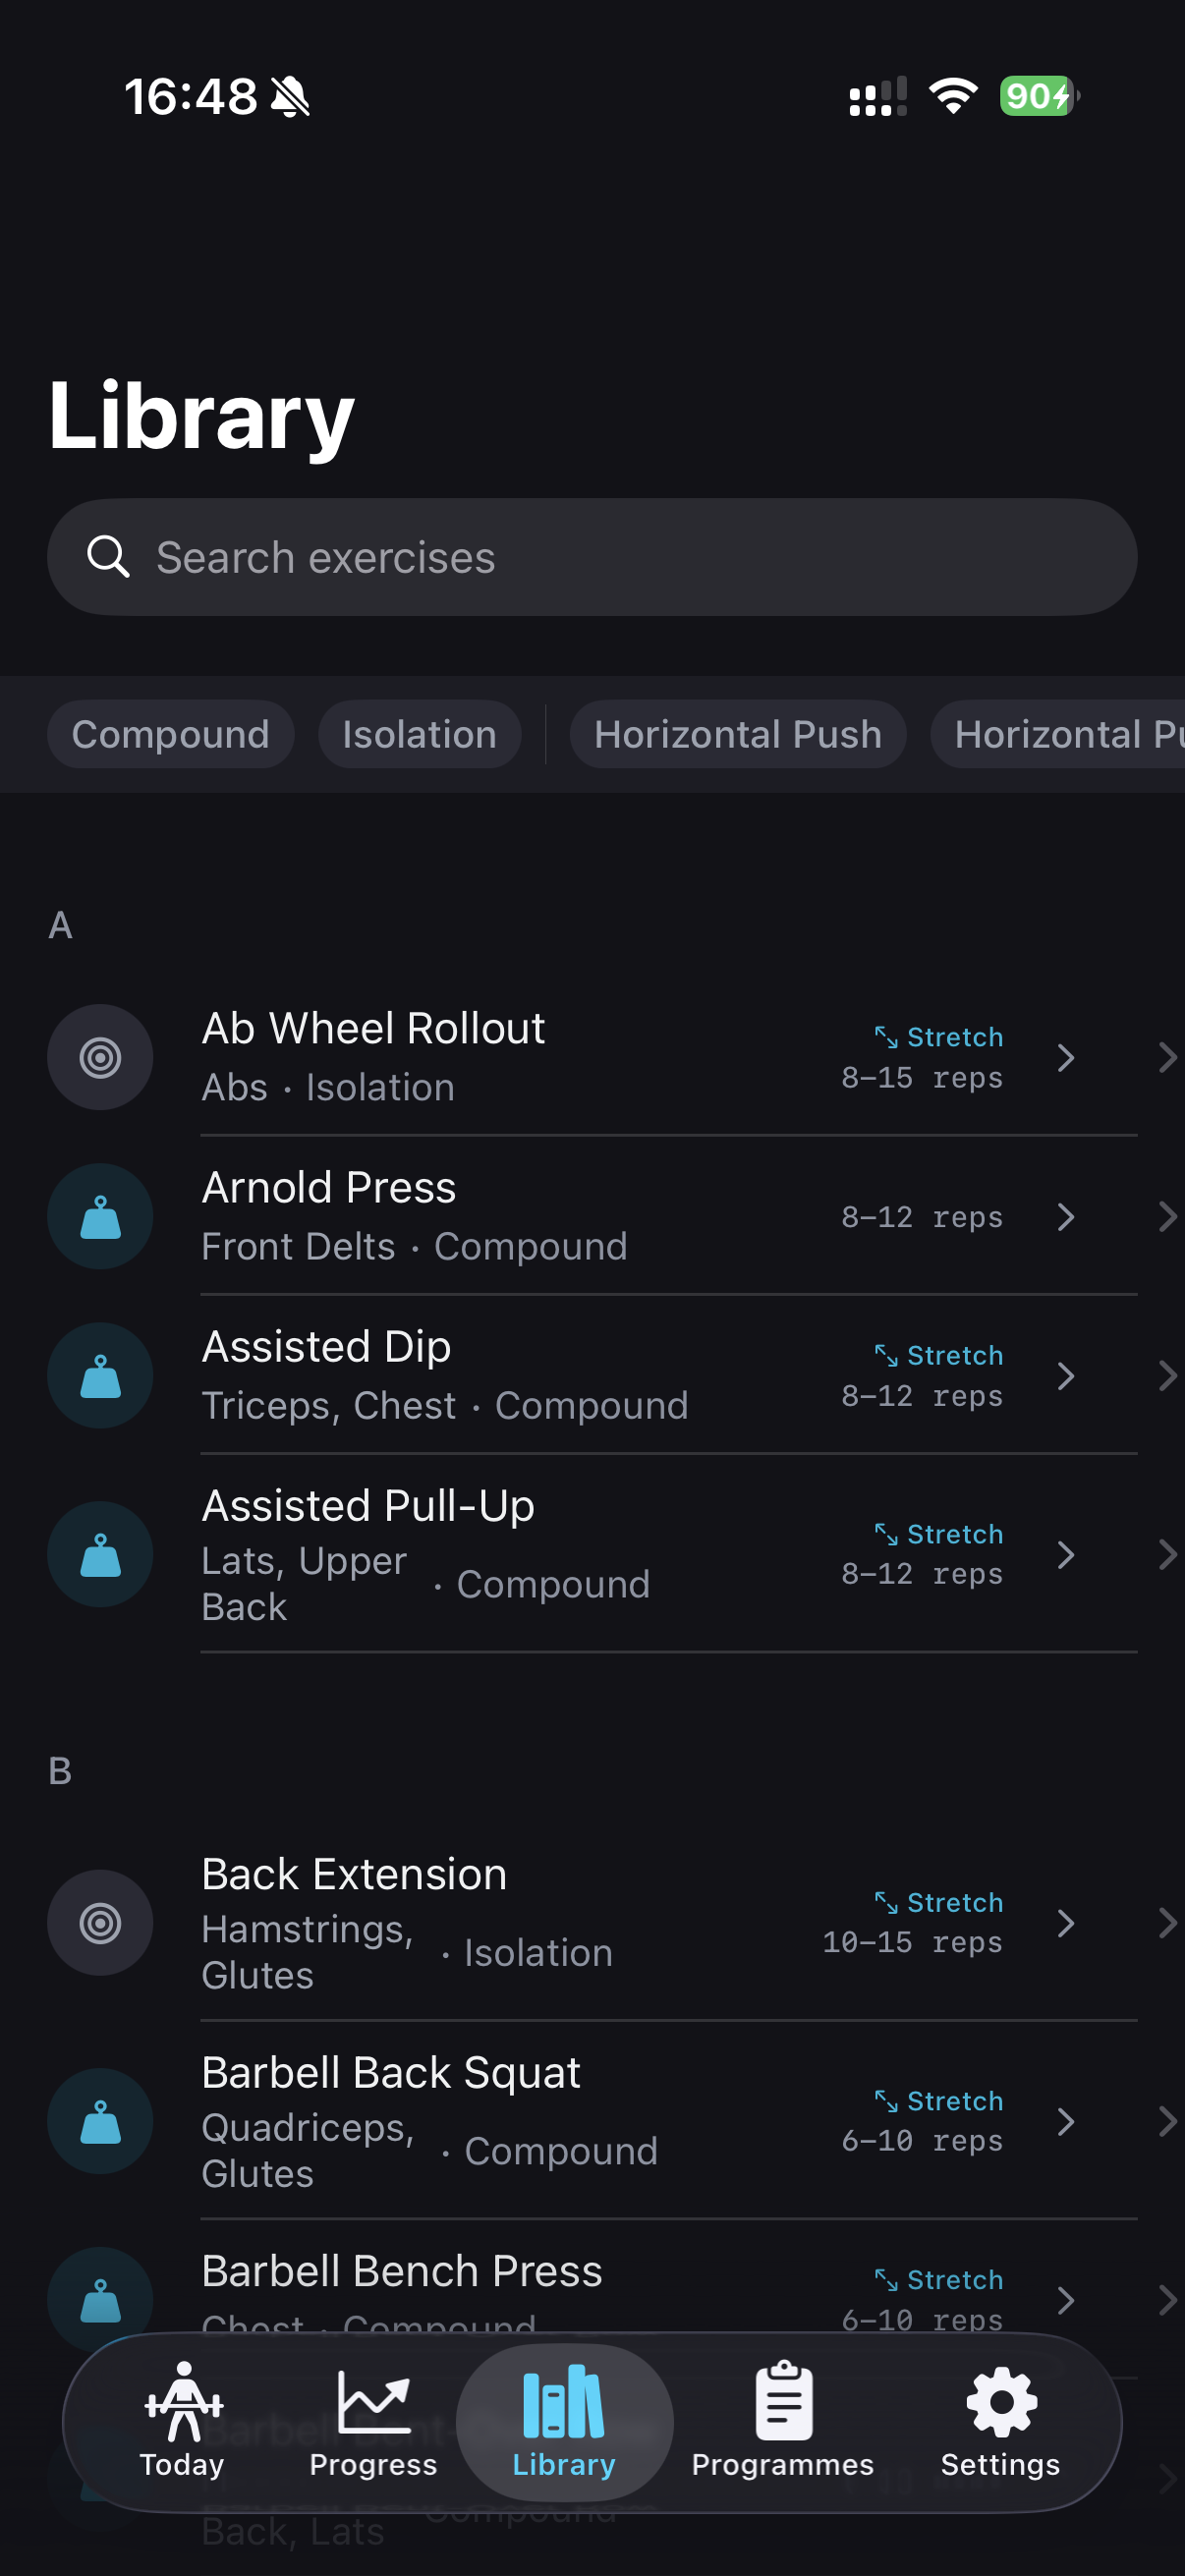
Task: Tap the Stretch tag on Back Extension
Action: (x=938, y=1902)
